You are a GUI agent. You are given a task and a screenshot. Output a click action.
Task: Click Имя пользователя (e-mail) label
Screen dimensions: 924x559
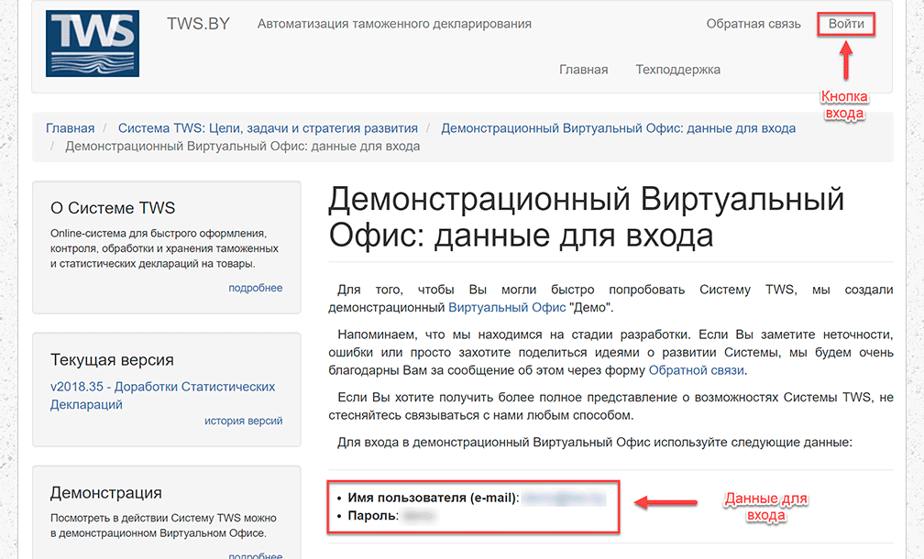433,498
